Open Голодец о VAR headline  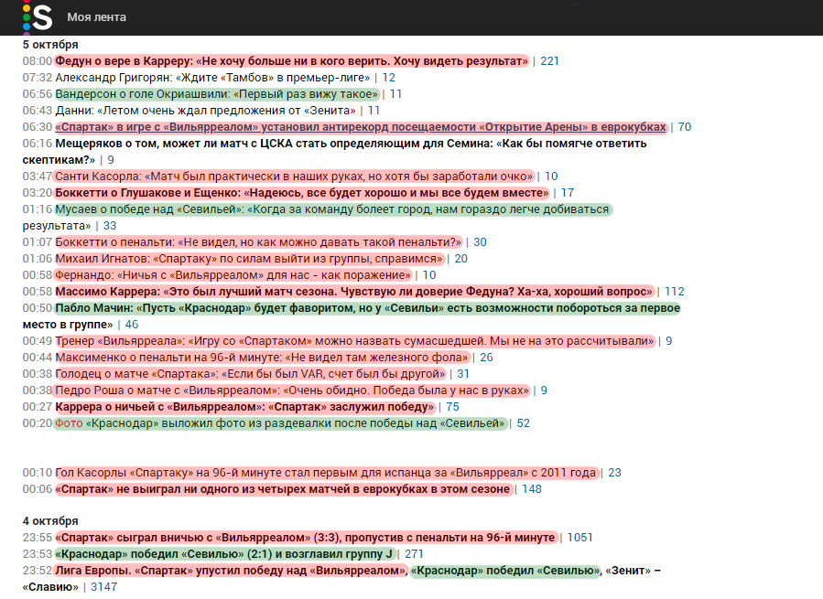click(250, 374)
